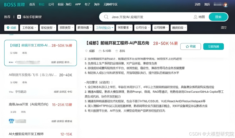Image resolution: width=235 pixels, height=138 pixels.
Task: Click the 岗位要求（必选项）heading
Action: coord(99,82)
